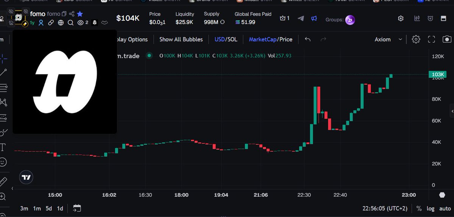Select the forecast projection tool
Screen dimensions: 454x217
click(3, 118)
